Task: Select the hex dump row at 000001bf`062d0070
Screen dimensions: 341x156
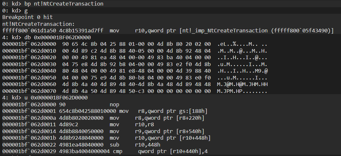Action: (135, 91)
